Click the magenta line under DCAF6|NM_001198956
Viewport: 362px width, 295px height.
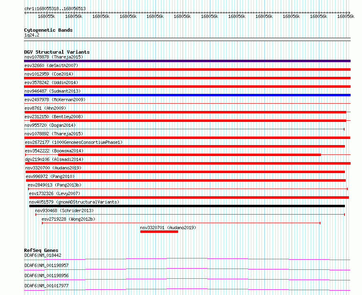(x=187, y=279)
